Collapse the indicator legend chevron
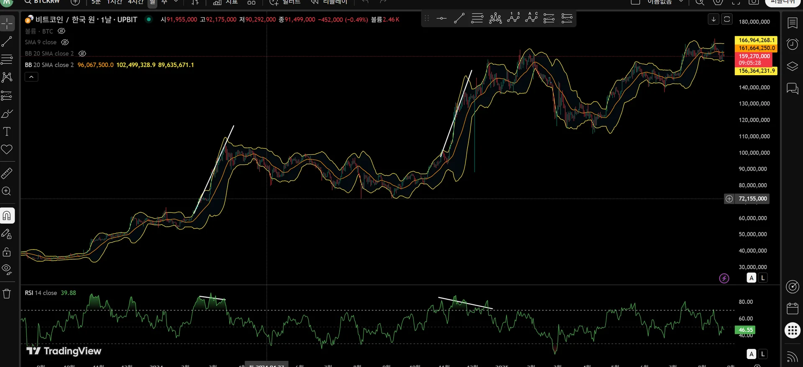 (x=31, y=77)
